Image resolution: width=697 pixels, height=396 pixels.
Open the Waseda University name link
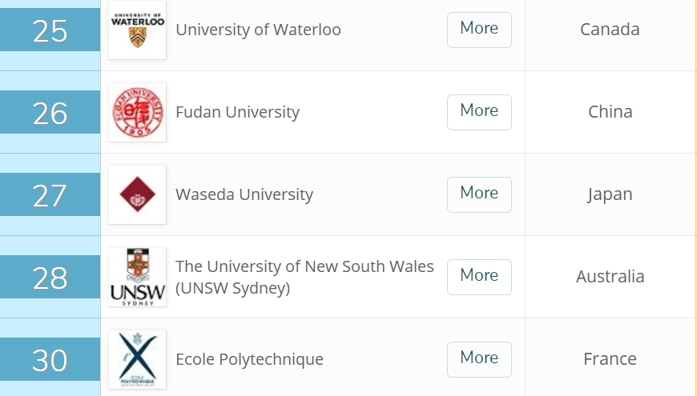coord(244,194)
